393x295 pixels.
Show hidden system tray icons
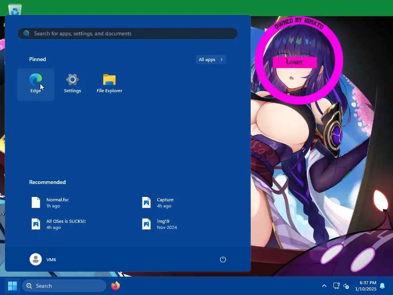(324, 286)
